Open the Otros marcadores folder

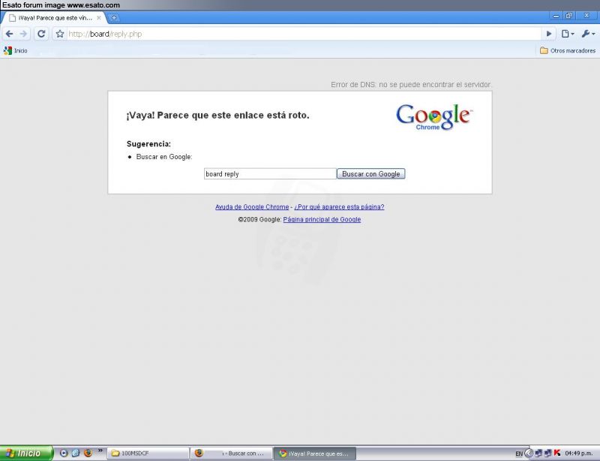click(x=568, y=50)
